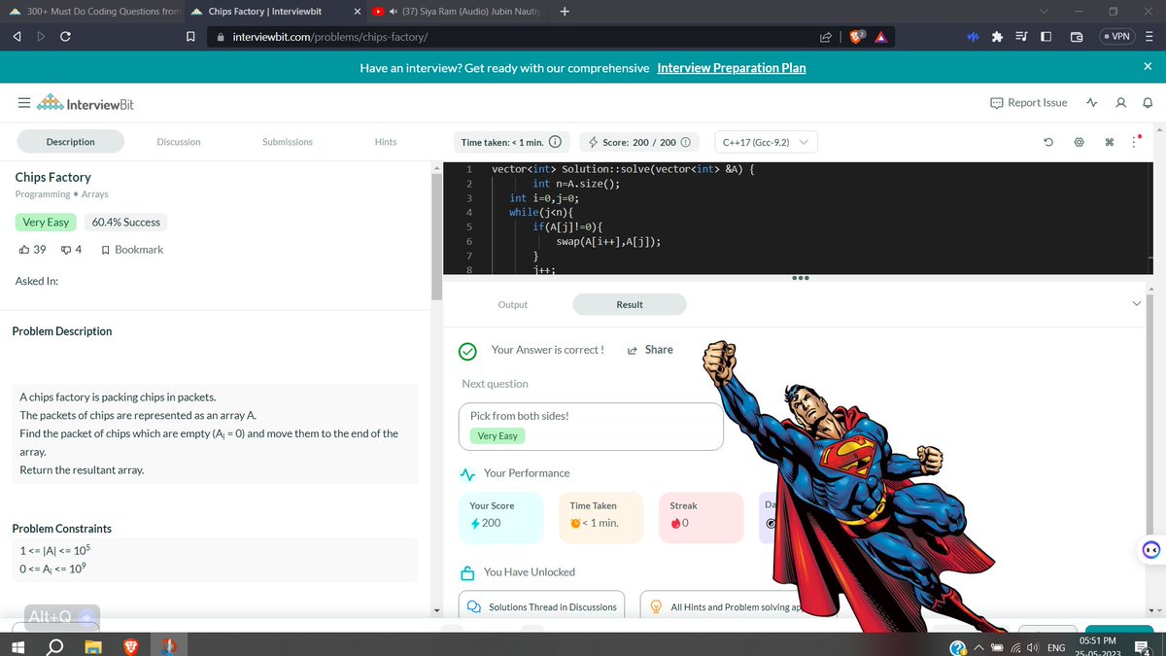Like the problem with thumbs-up 39

pos(32,250)
